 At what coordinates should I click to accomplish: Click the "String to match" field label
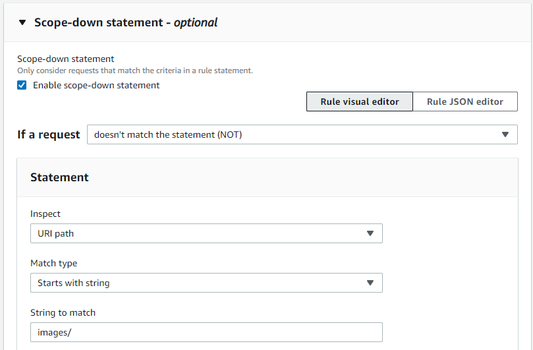(x=63, y=312)
